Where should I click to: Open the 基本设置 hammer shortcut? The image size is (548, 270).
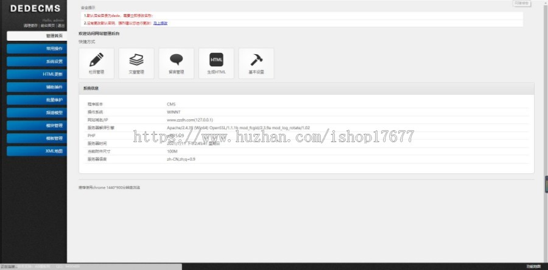256,63
